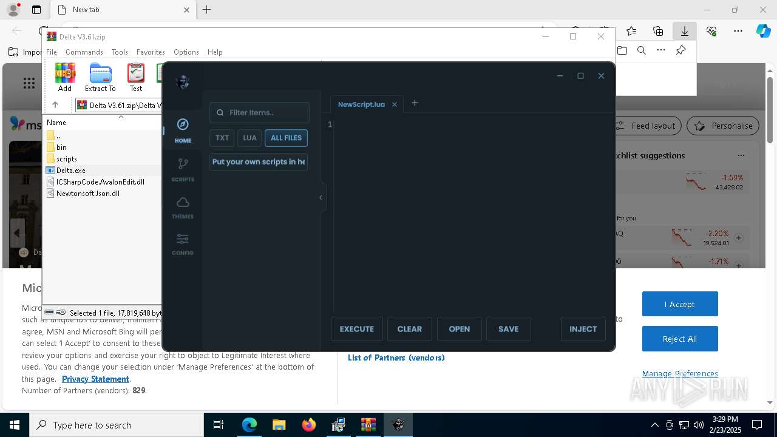The width and height of the screenshot is (777, 437).
Task: Open WinRAR Options menu
Action: click(x=186, y=52)
